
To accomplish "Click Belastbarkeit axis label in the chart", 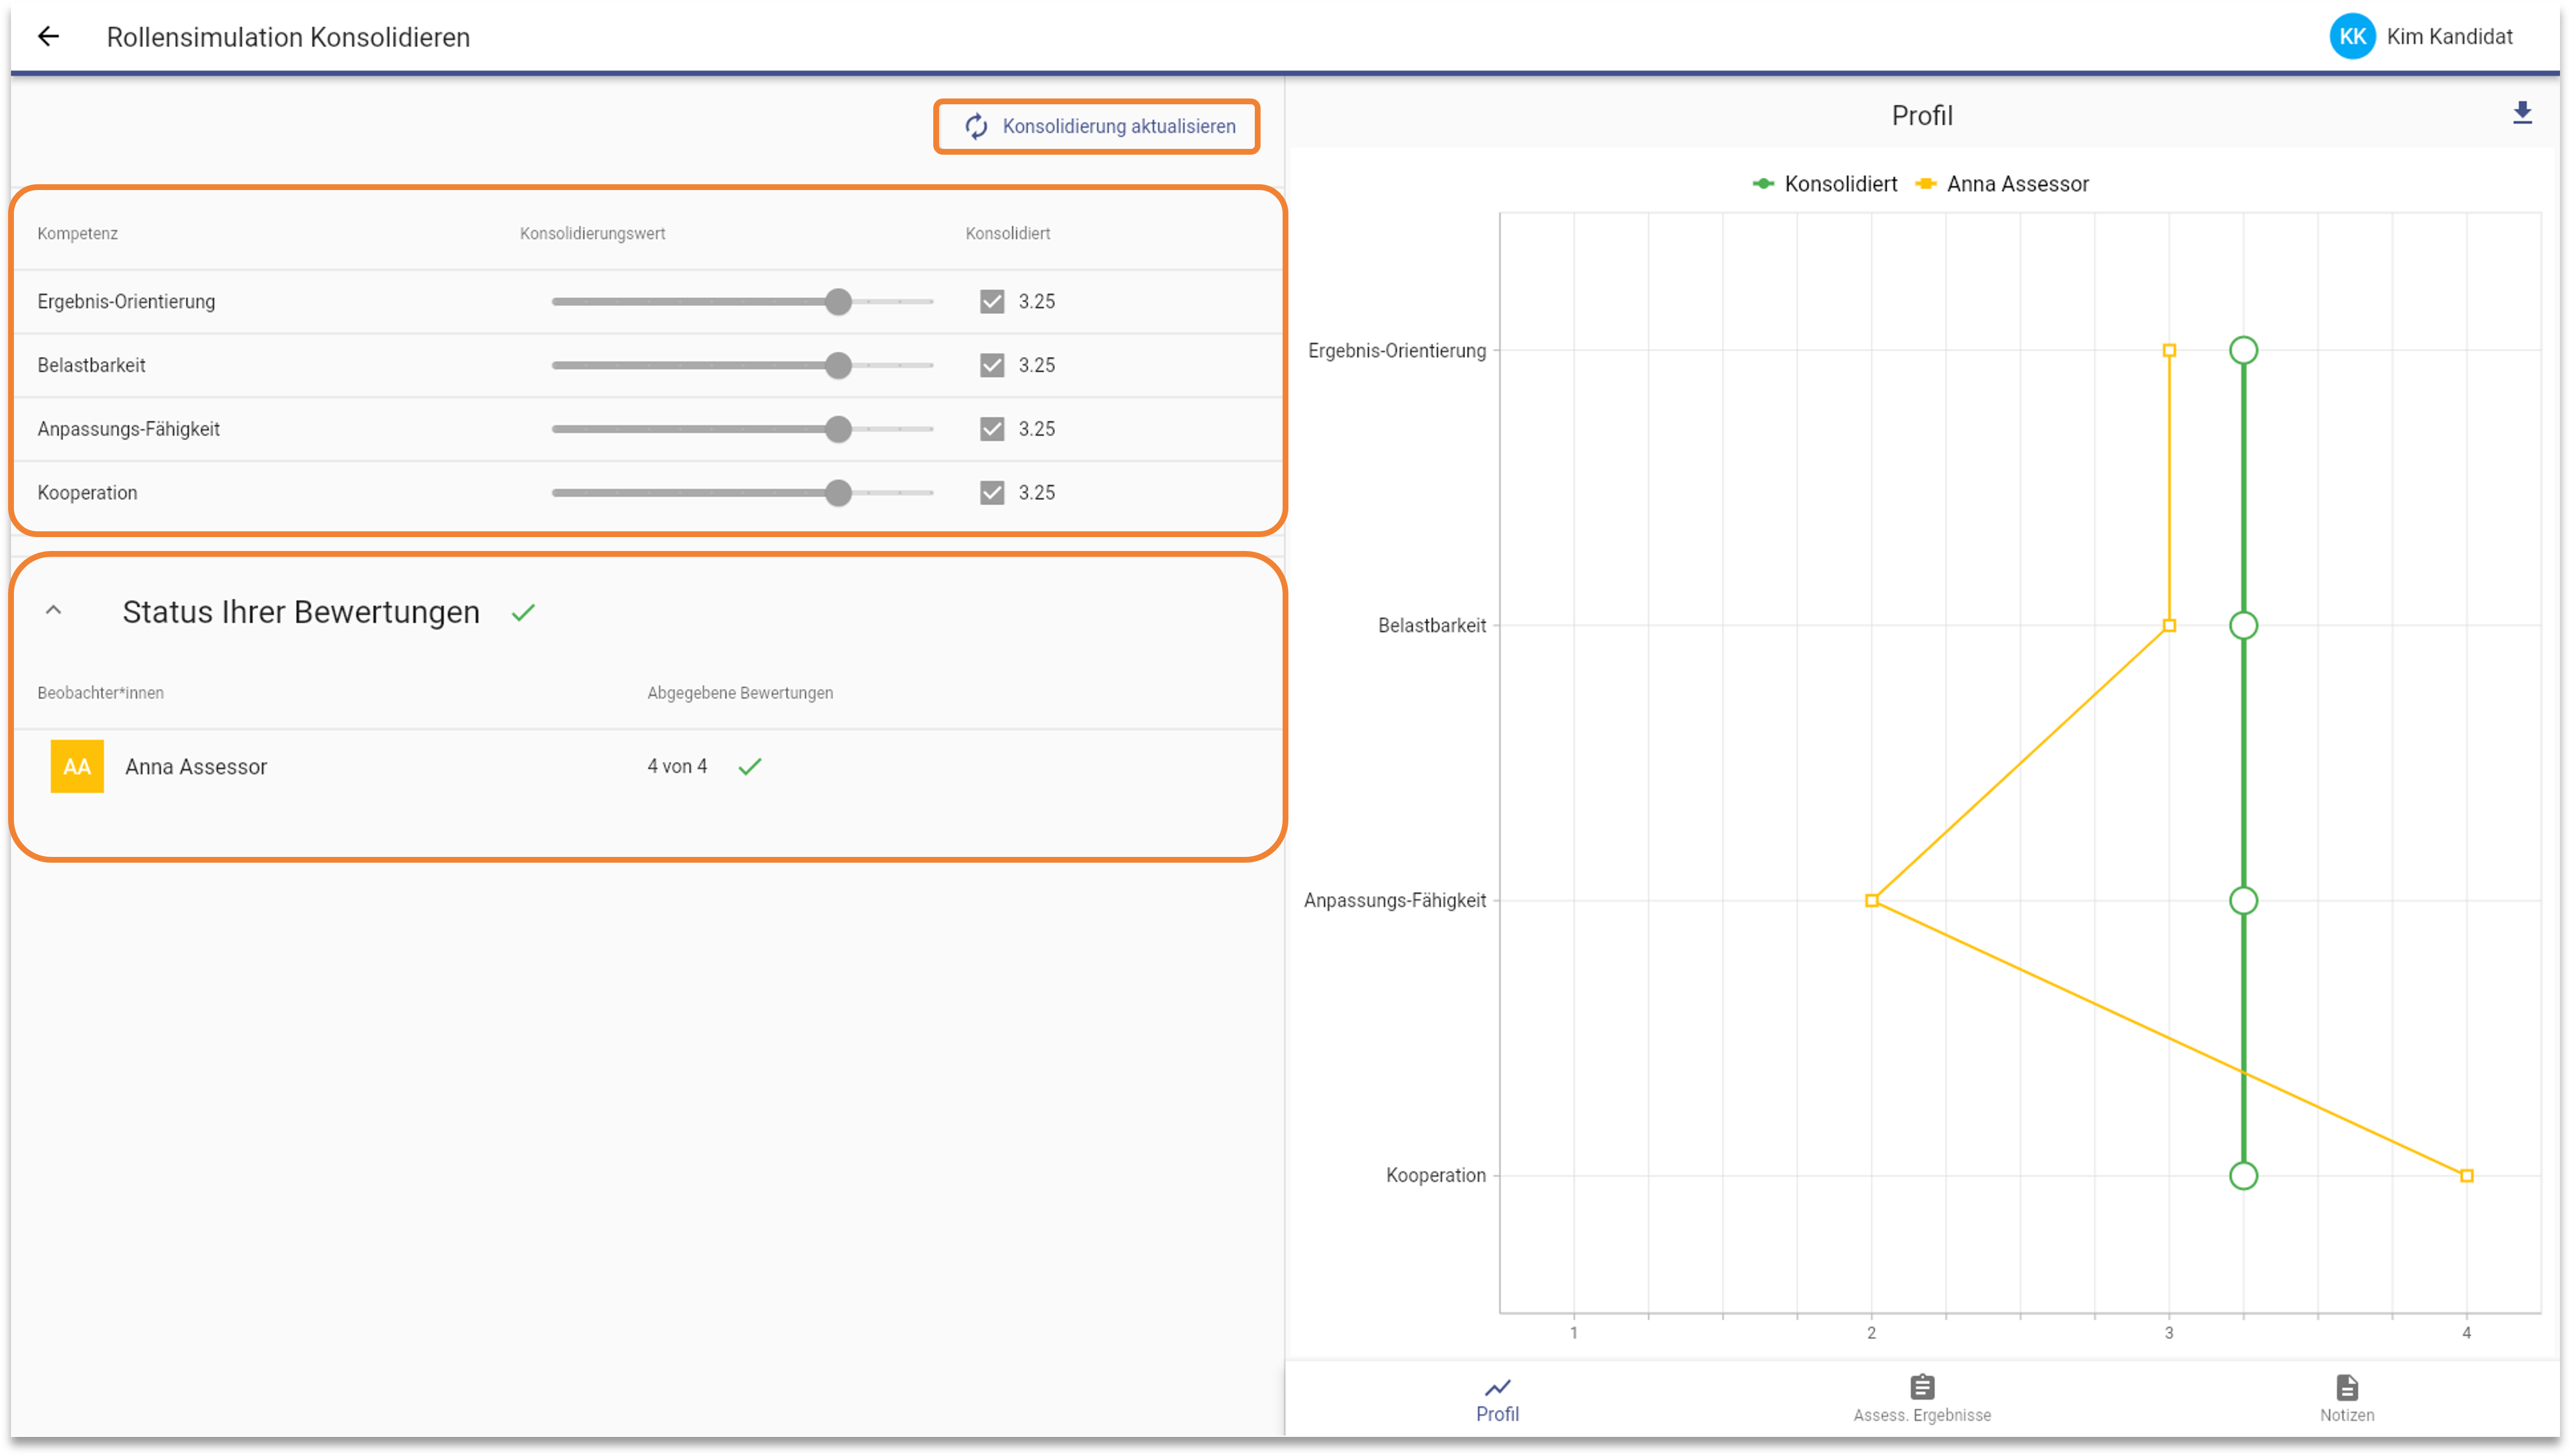I will pos(1431,625).
